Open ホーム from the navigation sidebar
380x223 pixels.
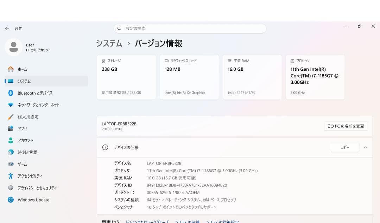click(23, 69)
